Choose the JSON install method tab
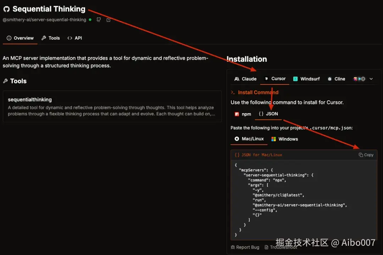The height and width of the screenshot is (255, 383). pos(268,114)
